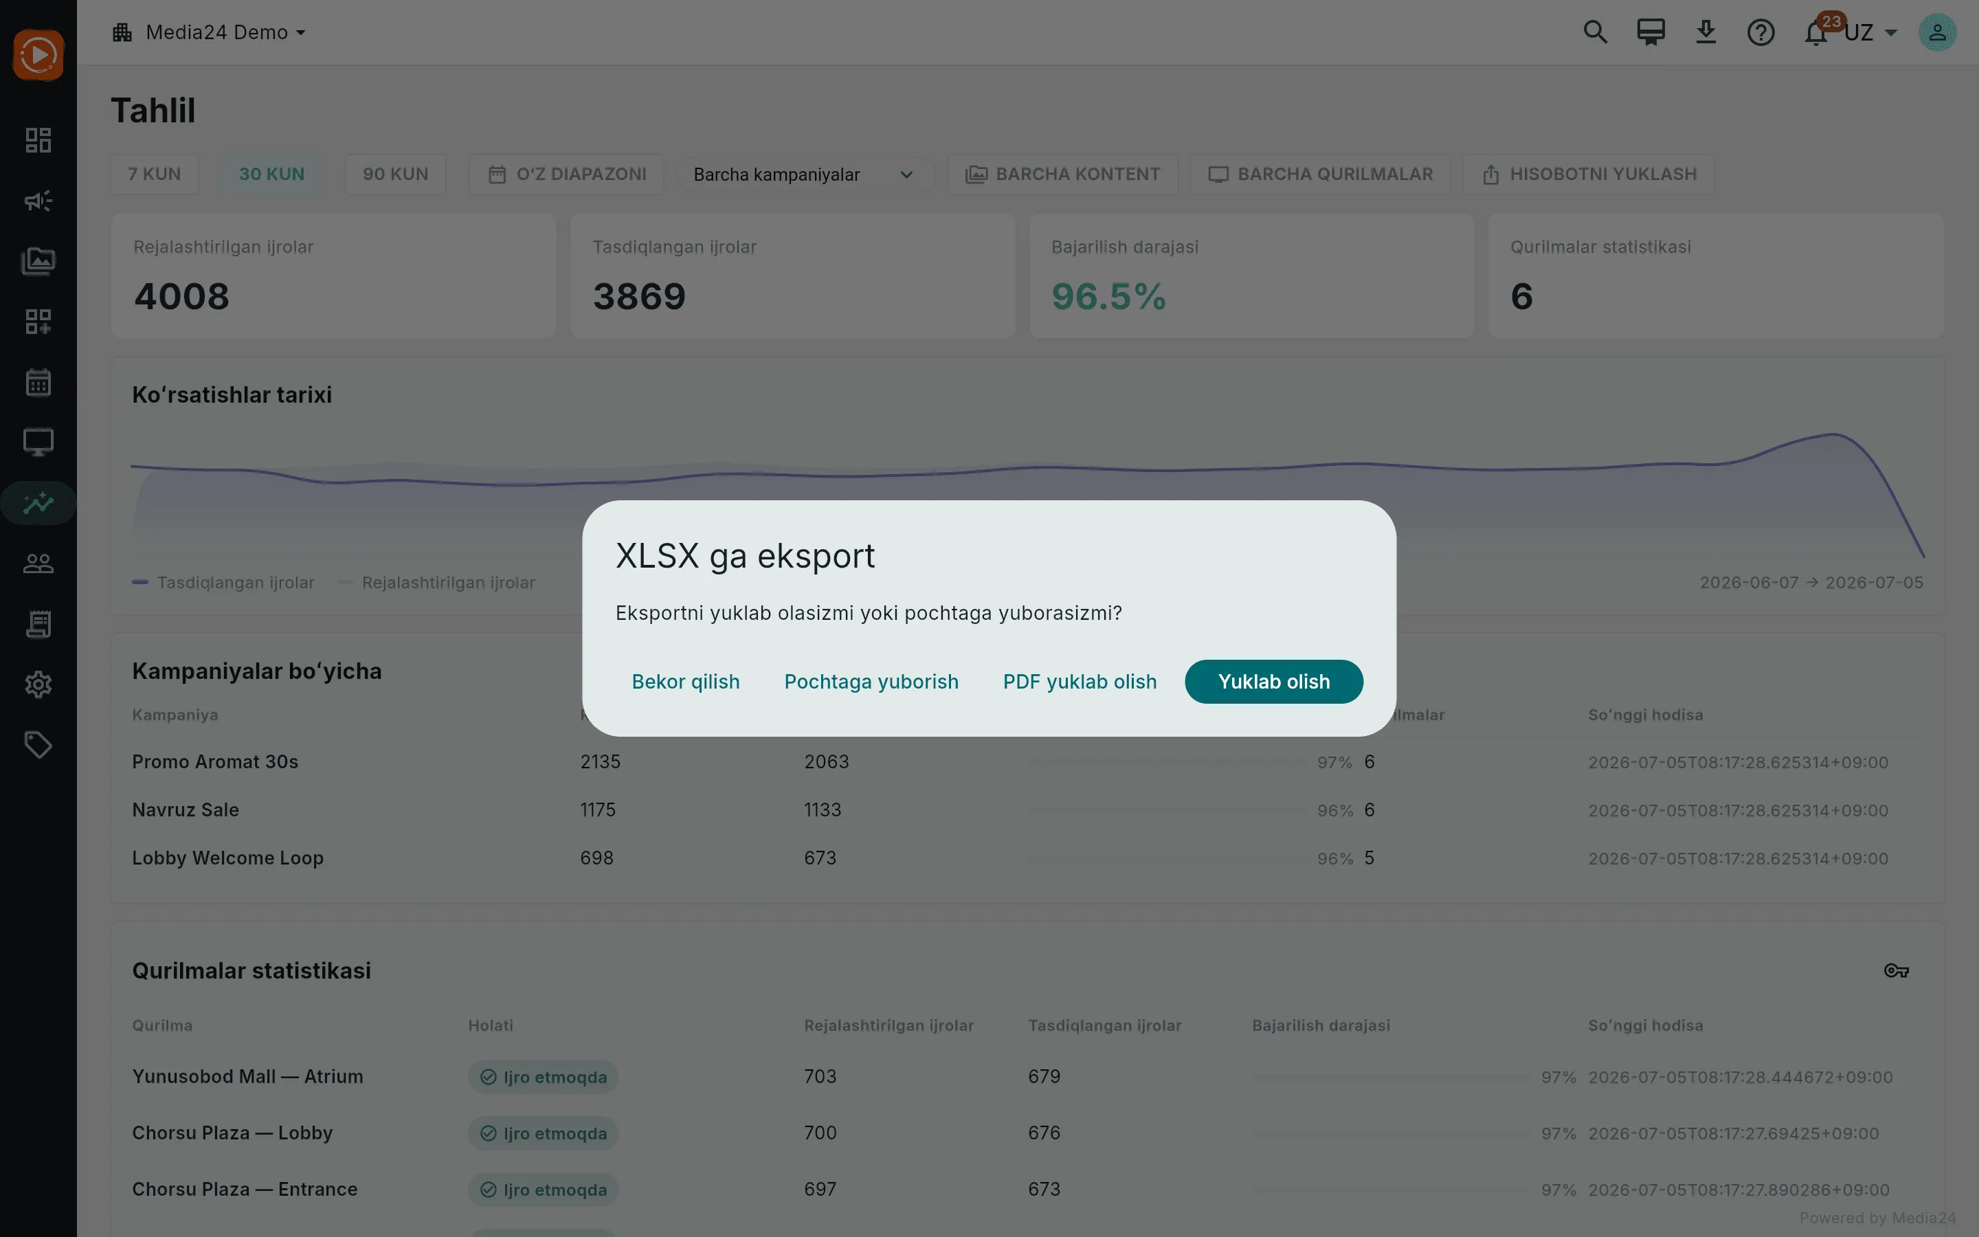Open the settings gear in sidebar
The image size is (1979, 1237).
tap(38, 684)
